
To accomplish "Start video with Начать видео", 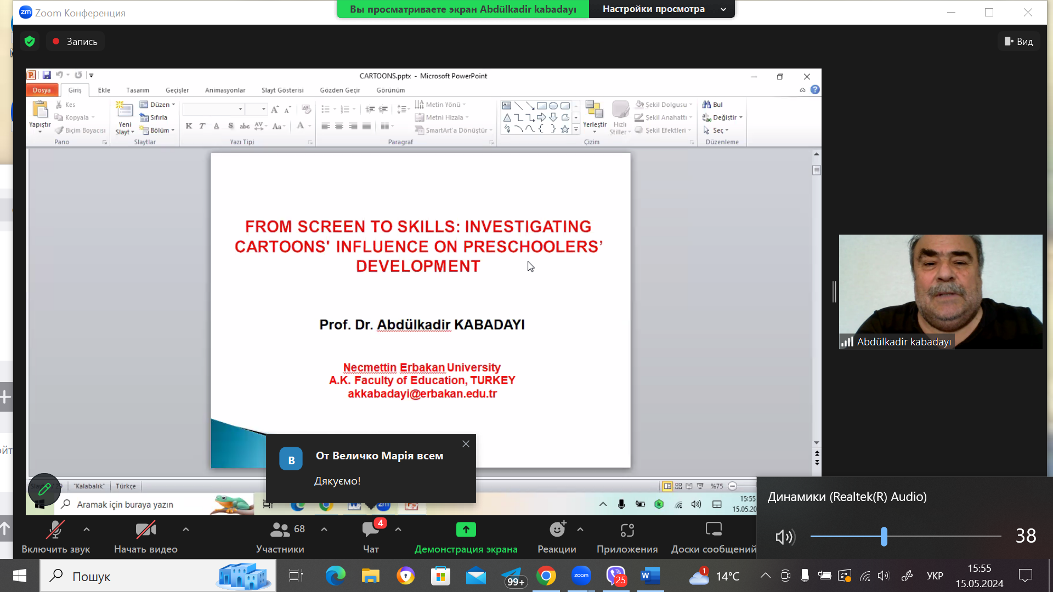I will point(145,531).
